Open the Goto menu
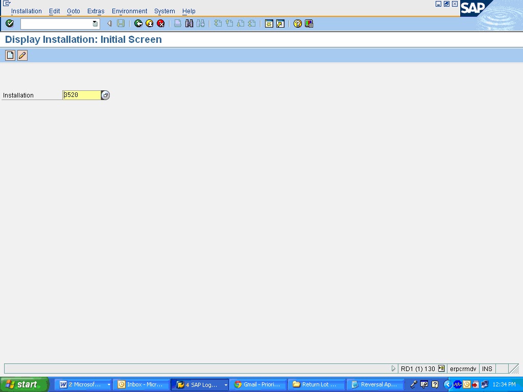The height and width of the screenshot is (392, 523). (74, 11)
